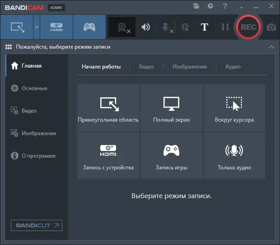
Task: Select rectangle screen recording mode icon
Action: click(x=17, y=27)
